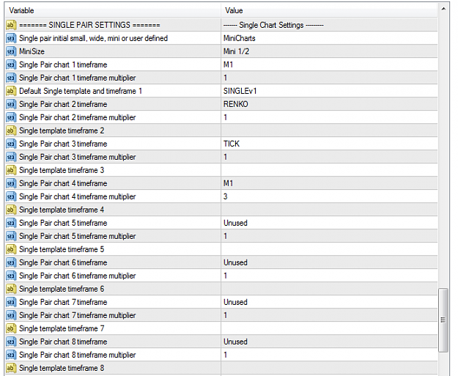Edit the empty Single template timeframe 4 value

pos(329,210)
